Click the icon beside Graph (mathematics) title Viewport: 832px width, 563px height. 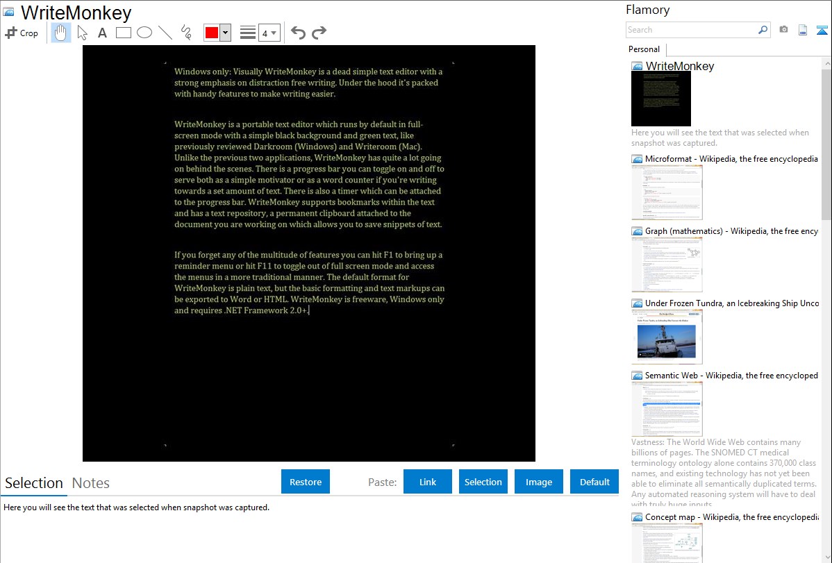tap(637, 231)
